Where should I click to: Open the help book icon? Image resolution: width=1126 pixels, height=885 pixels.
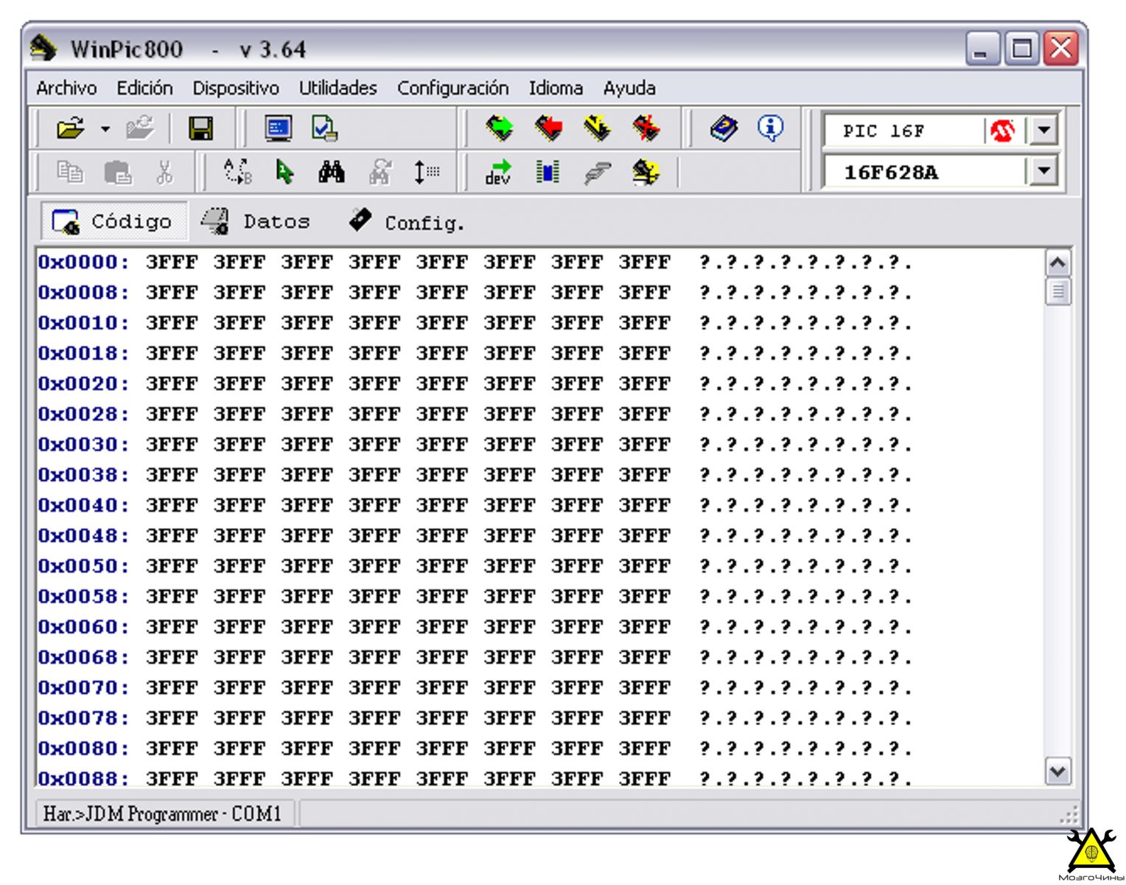(724, 128)
